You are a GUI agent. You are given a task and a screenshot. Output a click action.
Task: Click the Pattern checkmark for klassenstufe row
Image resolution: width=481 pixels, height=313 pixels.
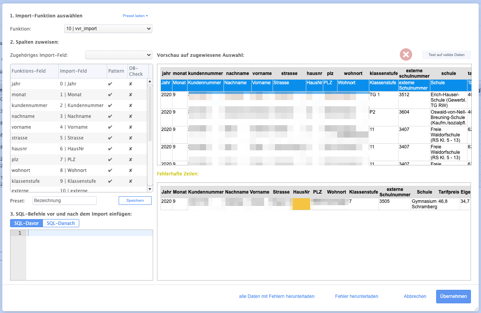pos(110,181)
